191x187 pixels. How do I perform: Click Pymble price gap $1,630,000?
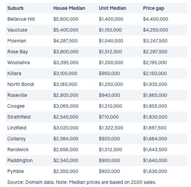[x=155, y=171]
